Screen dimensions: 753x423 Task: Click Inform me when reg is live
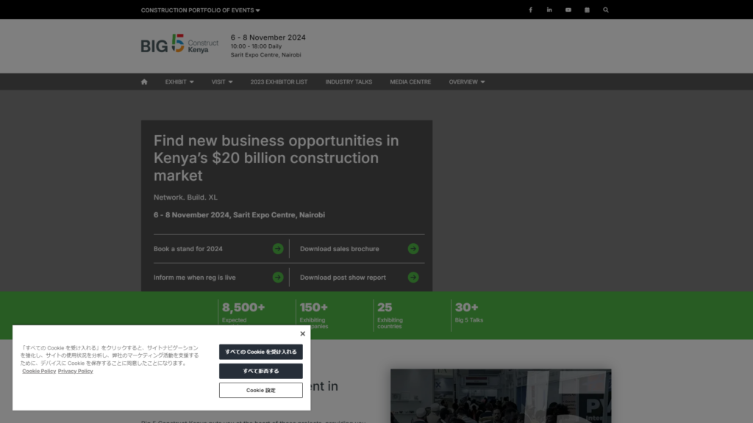pyautogui.click(x=194, y=277)
